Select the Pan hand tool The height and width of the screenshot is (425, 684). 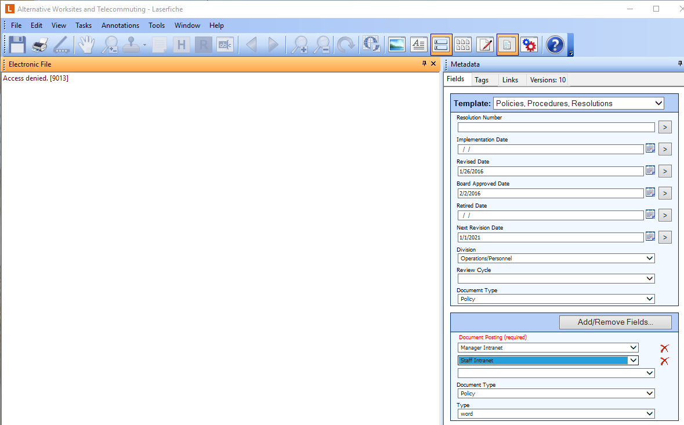(x=87, y=45)
